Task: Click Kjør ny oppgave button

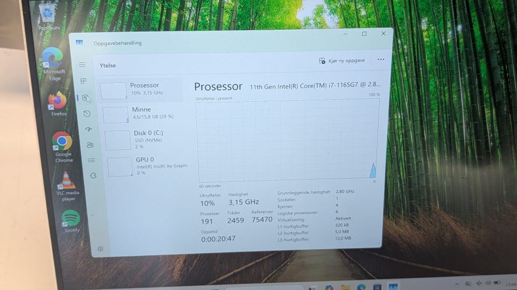Action: (342, 61)
